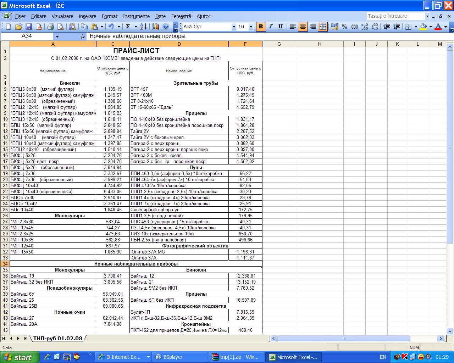The height and width of the screenshot is (363, 454).
Task: Decrease decimal places
Action: click(374, 27)
